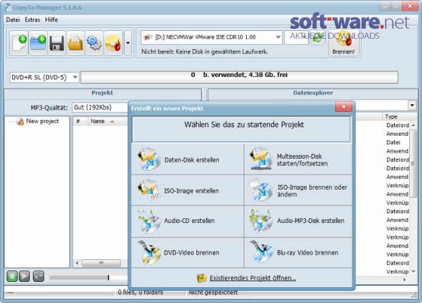
Task: Choose Audio-MP3-Disk erstellen
Action: tap(298, 221)
